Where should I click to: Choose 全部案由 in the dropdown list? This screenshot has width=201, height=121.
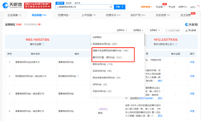(x=97, y=37)
